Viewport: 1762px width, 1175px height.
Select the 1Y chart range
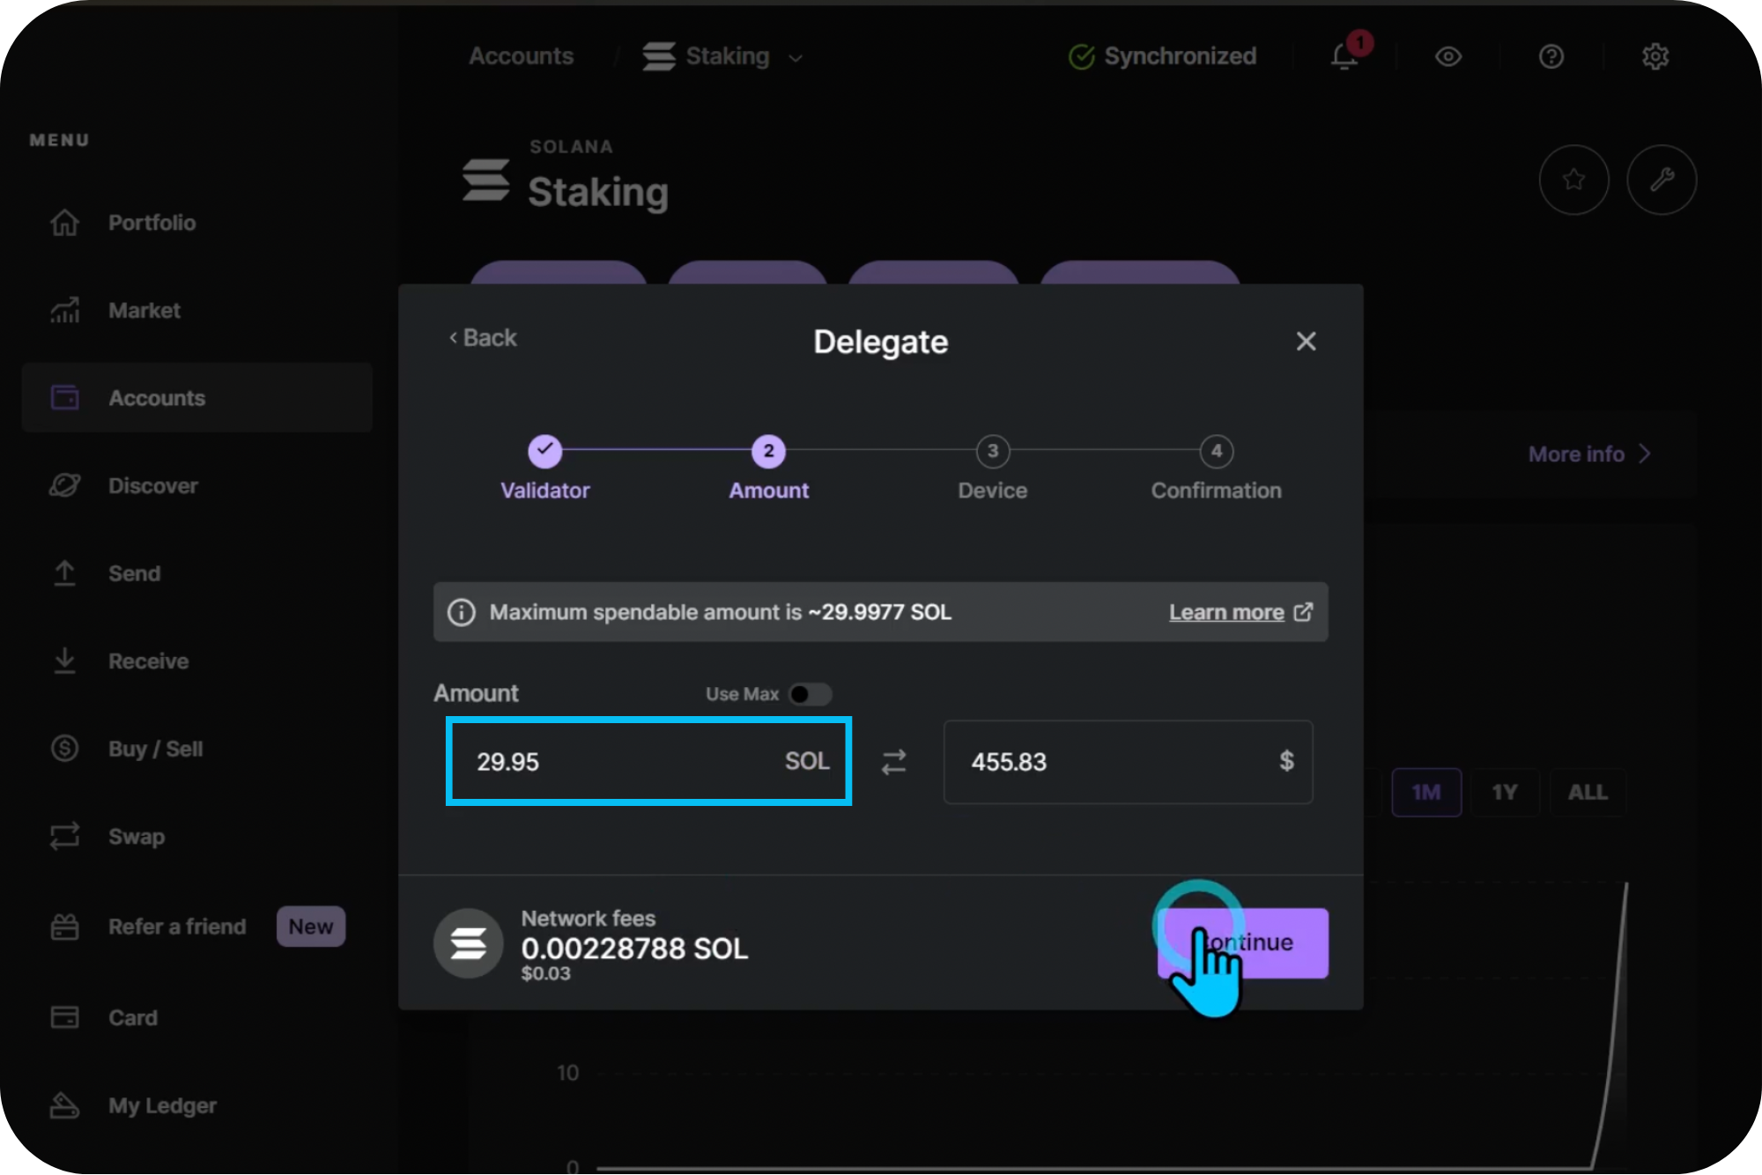coord(1504,792)
